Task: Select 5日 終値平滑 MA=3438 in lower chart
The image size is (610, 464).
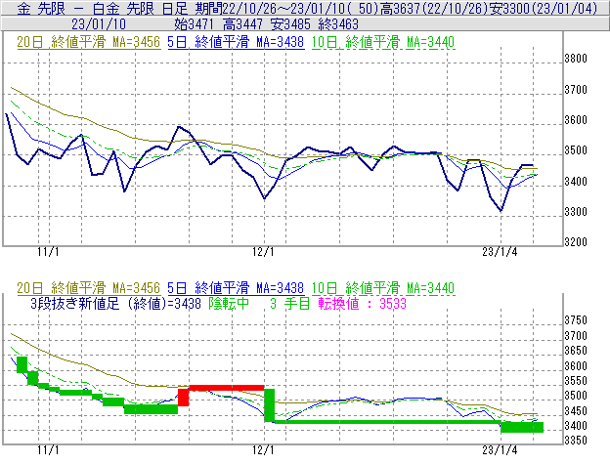Action: (236, 288)
